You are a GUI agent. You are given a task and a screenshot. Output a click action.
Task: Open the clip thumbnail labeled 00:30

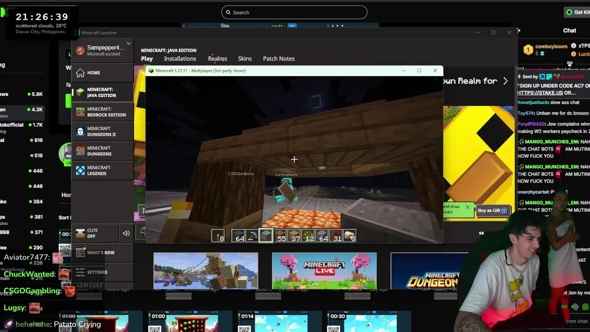tap(369, 322)
